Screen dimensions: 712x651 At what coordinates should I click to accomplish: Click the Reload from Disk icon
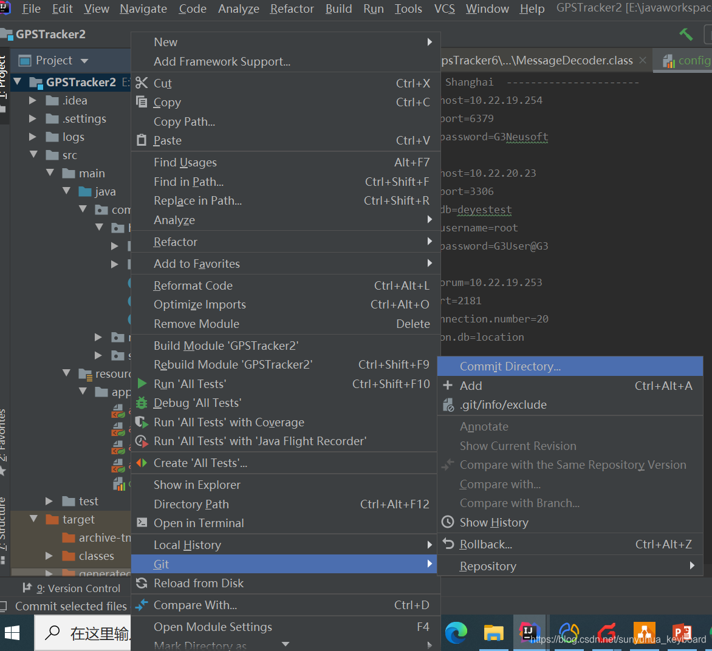click(x=142, y=583)
